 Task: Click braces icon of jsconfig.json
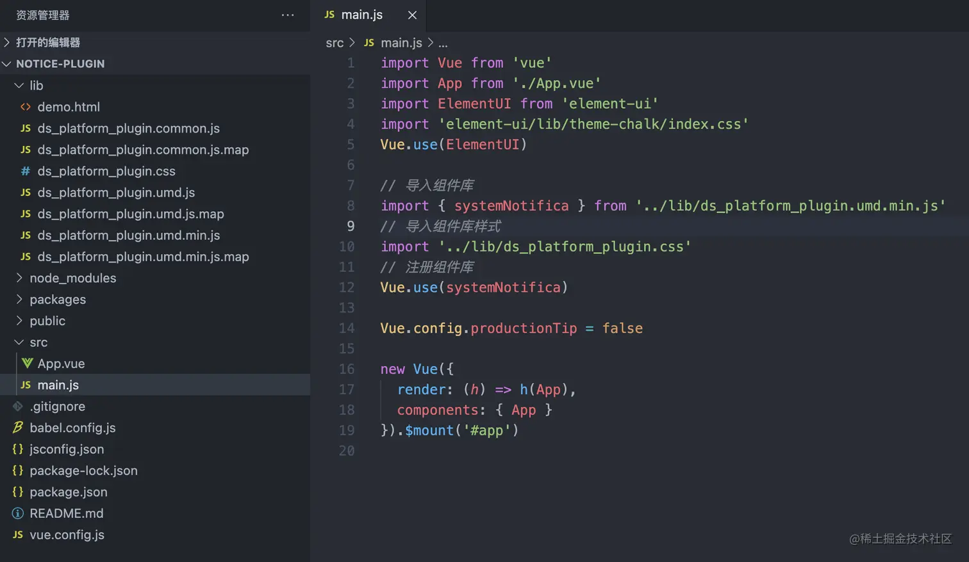[x=18, y=449]
